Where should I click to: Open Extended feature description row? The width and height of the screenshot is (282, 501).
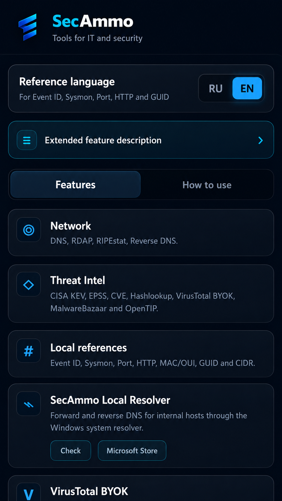coord(141,140)
